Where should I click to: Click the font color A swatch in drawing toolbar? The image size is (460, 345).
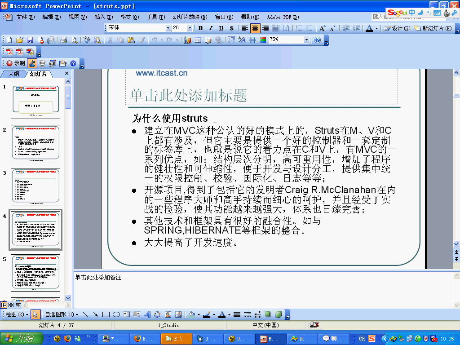tap(222, 314)
